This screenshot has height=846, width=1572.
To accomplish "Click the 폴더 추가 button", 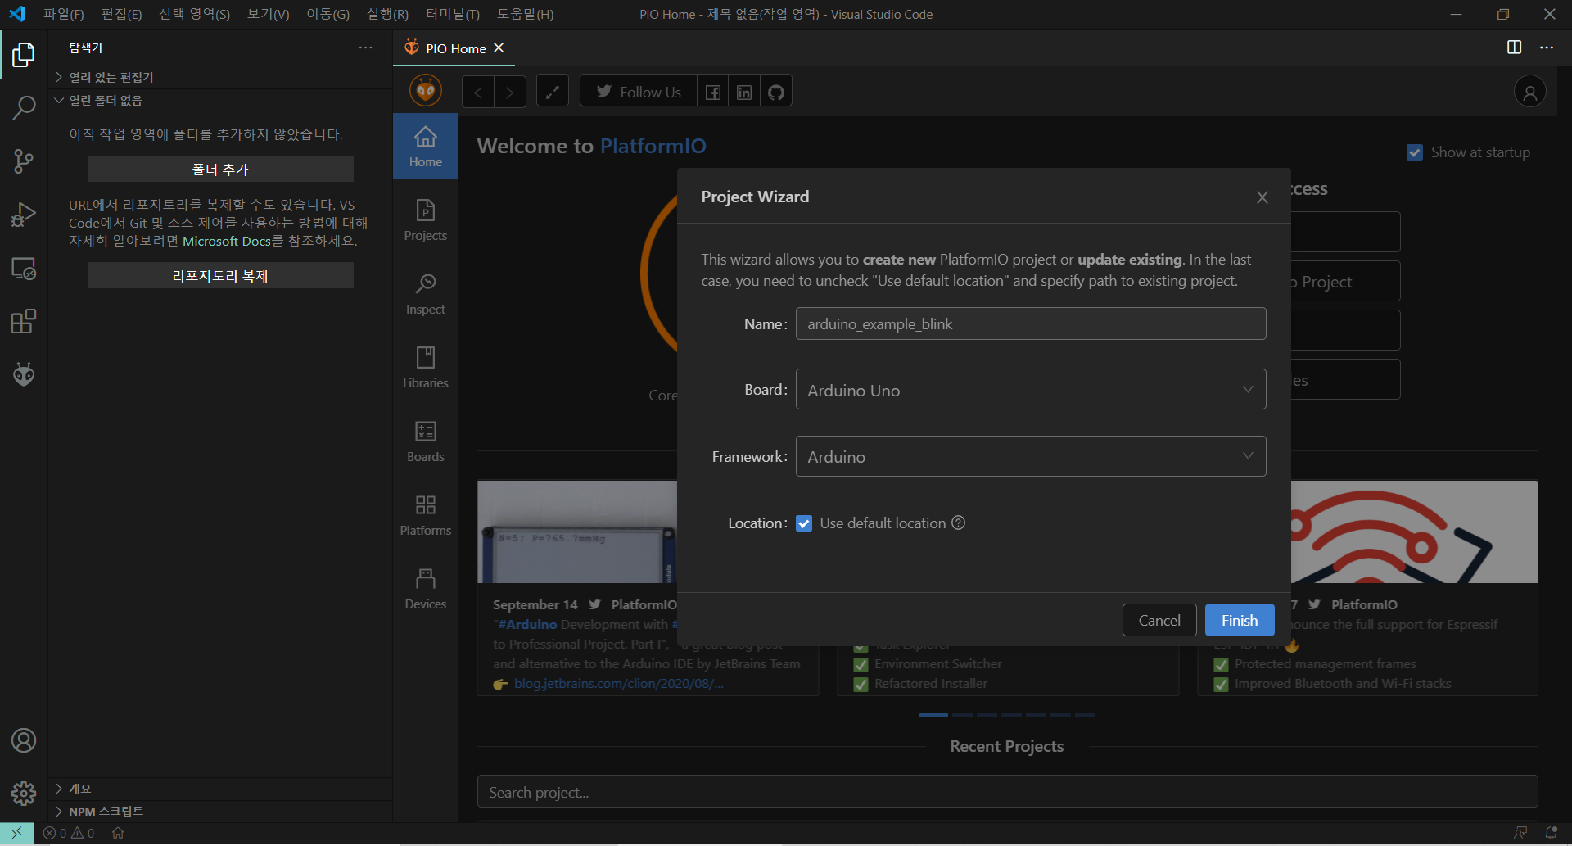I will tap(220, 169).
